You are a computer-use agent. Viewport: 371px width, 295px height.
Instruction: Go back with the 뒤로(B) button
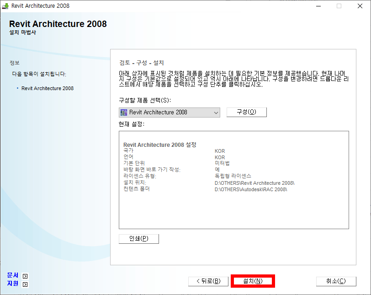[x=208, y=281]
